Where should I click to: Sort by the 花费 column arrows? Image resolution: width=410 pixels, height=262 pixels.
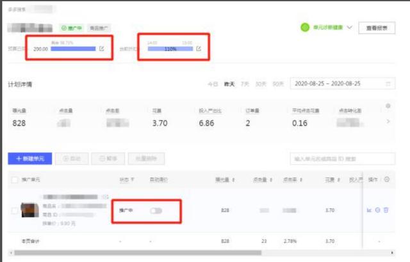[x=339, y=180]
